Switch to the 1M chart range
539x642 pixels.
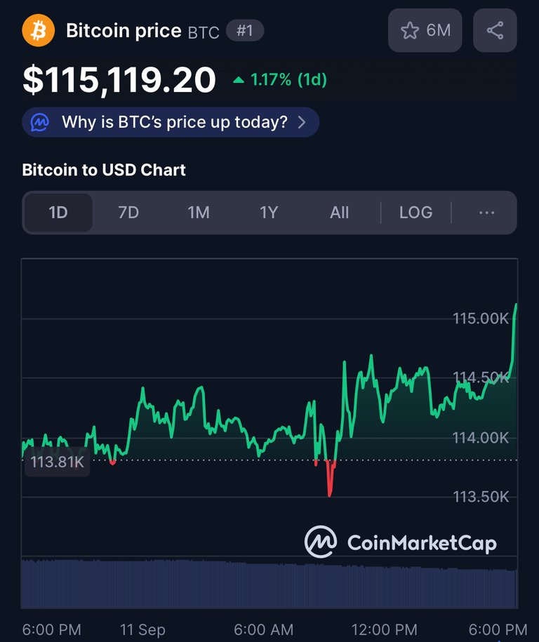(199, 213)
